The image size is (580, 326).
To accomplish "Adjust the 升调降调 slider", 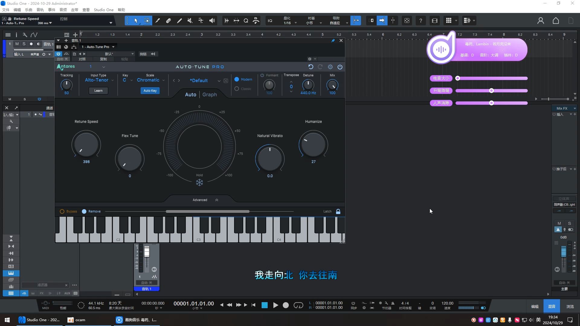I will 491,91.
